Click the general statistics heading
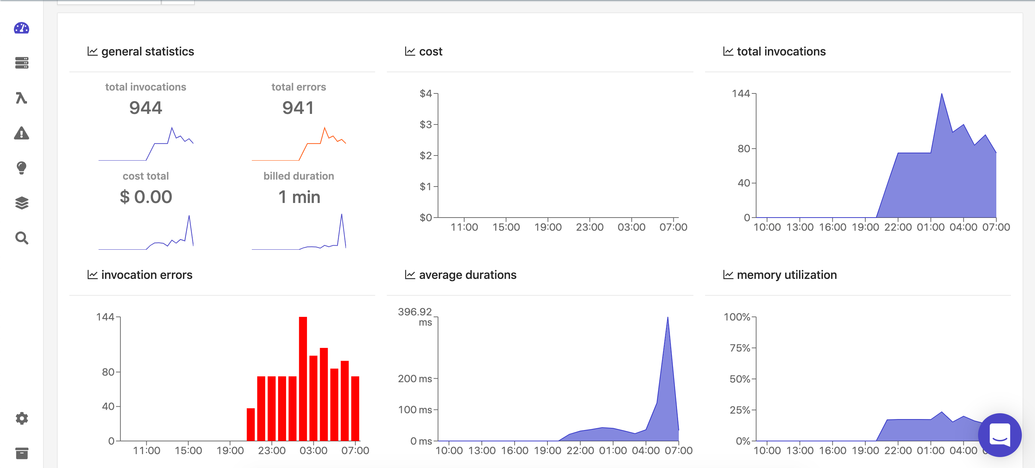 pyautogui.click(x=147, y=51)
